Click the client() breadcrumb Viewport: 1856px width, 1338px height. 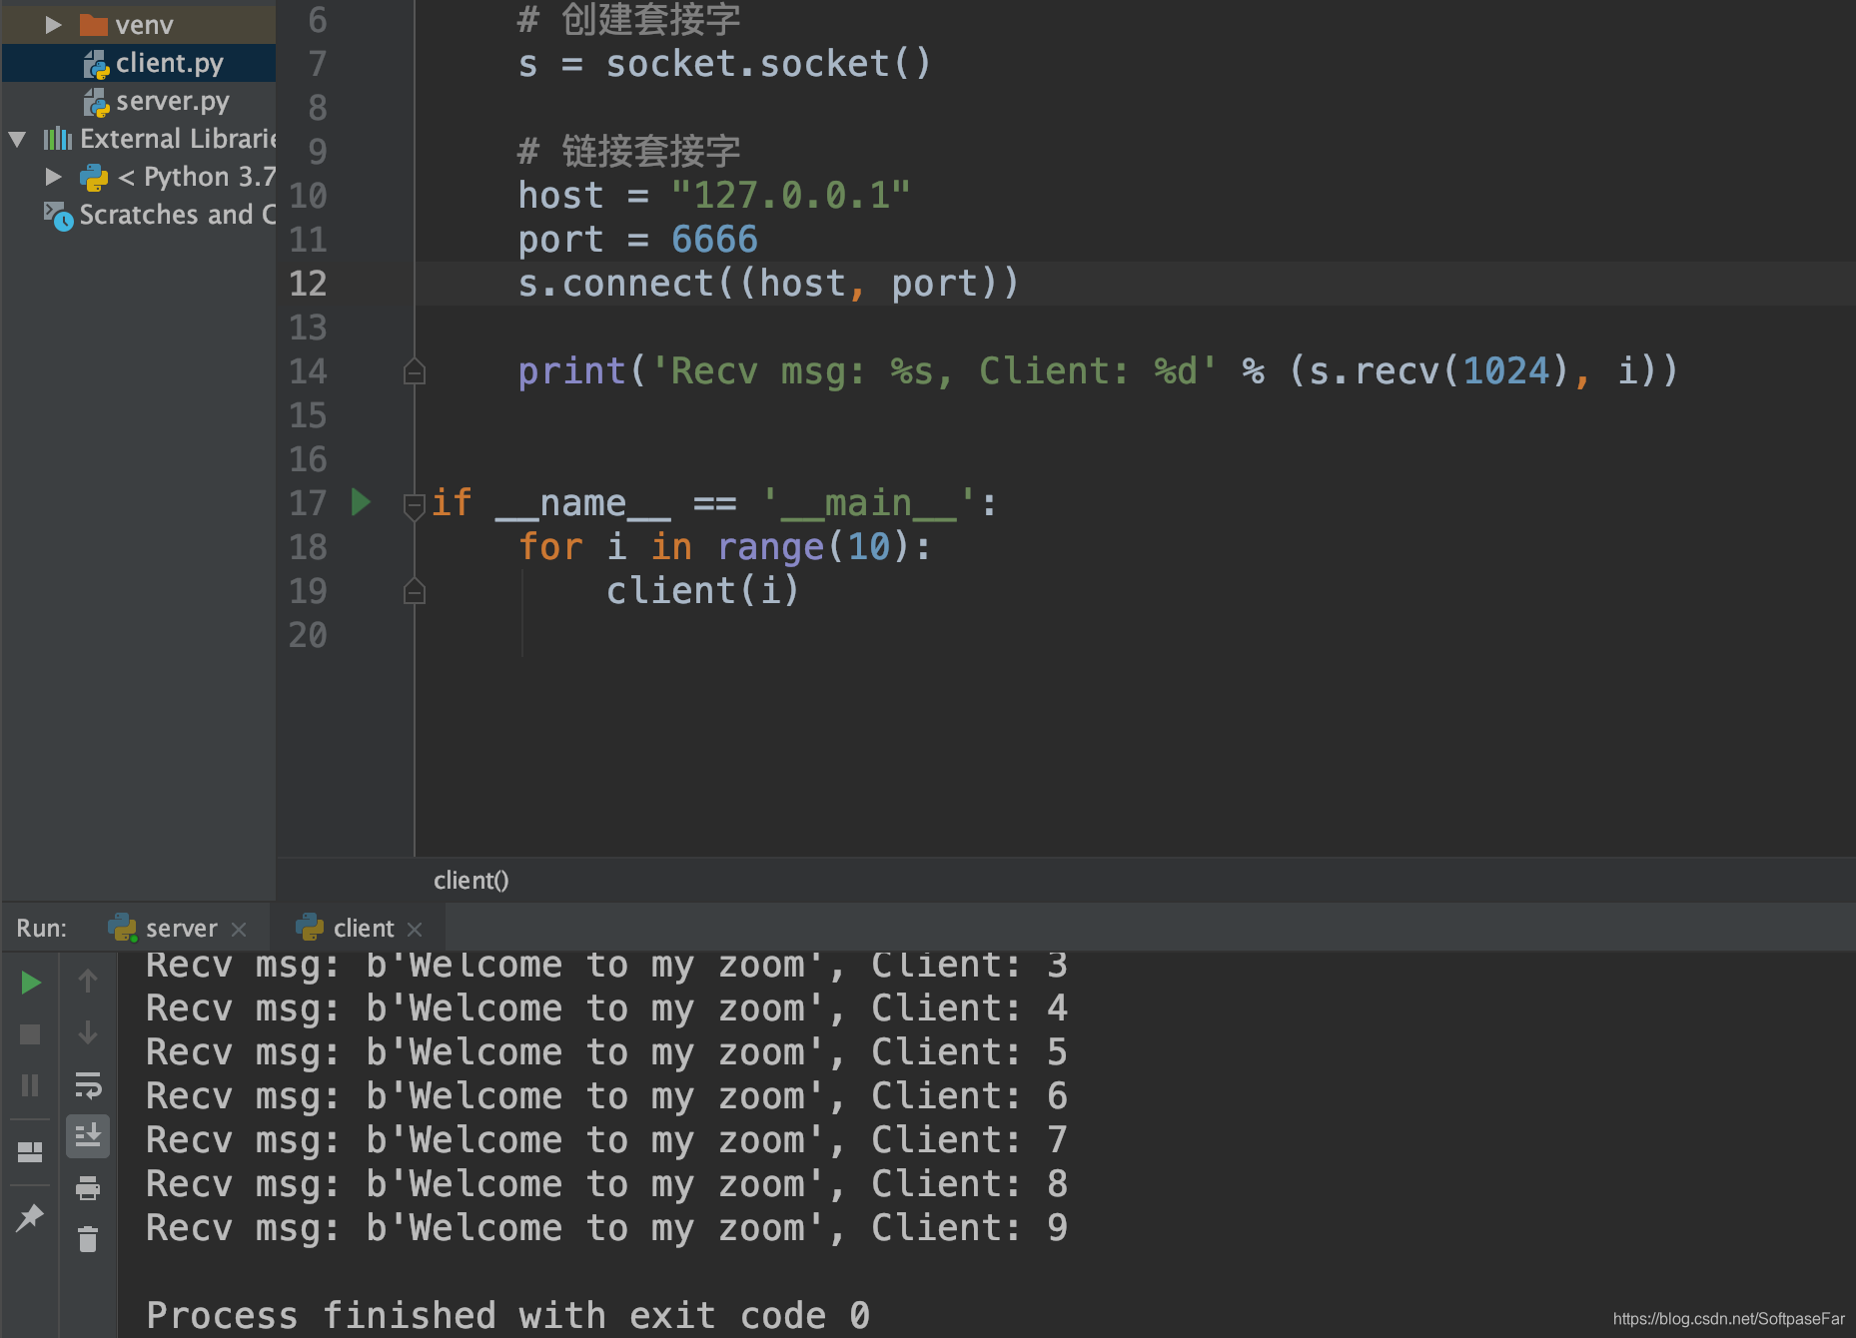(470, 880)
